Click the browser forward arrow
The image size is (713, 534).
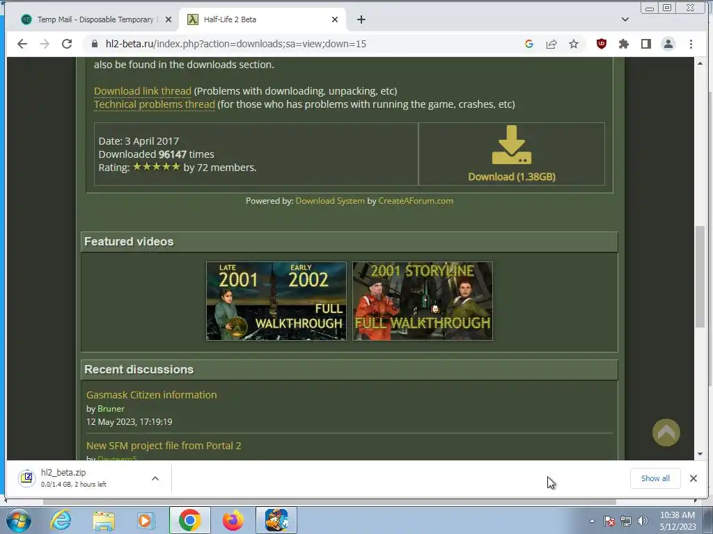coord(45,44)
